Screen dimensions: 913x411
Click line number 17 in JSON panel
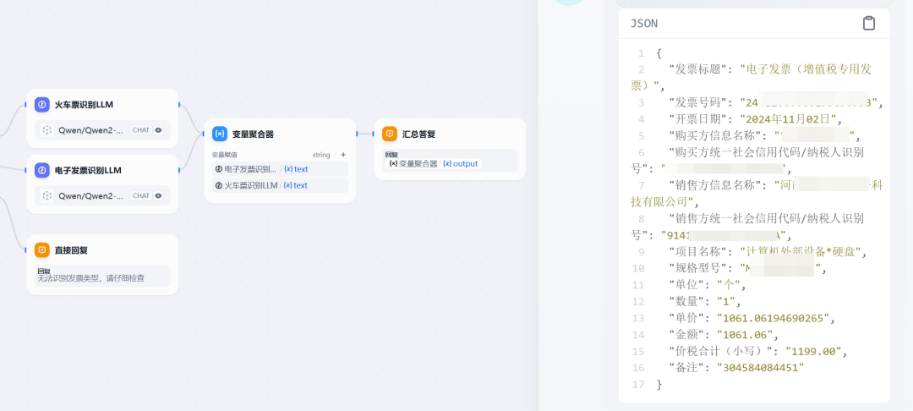tap(638, 385)
